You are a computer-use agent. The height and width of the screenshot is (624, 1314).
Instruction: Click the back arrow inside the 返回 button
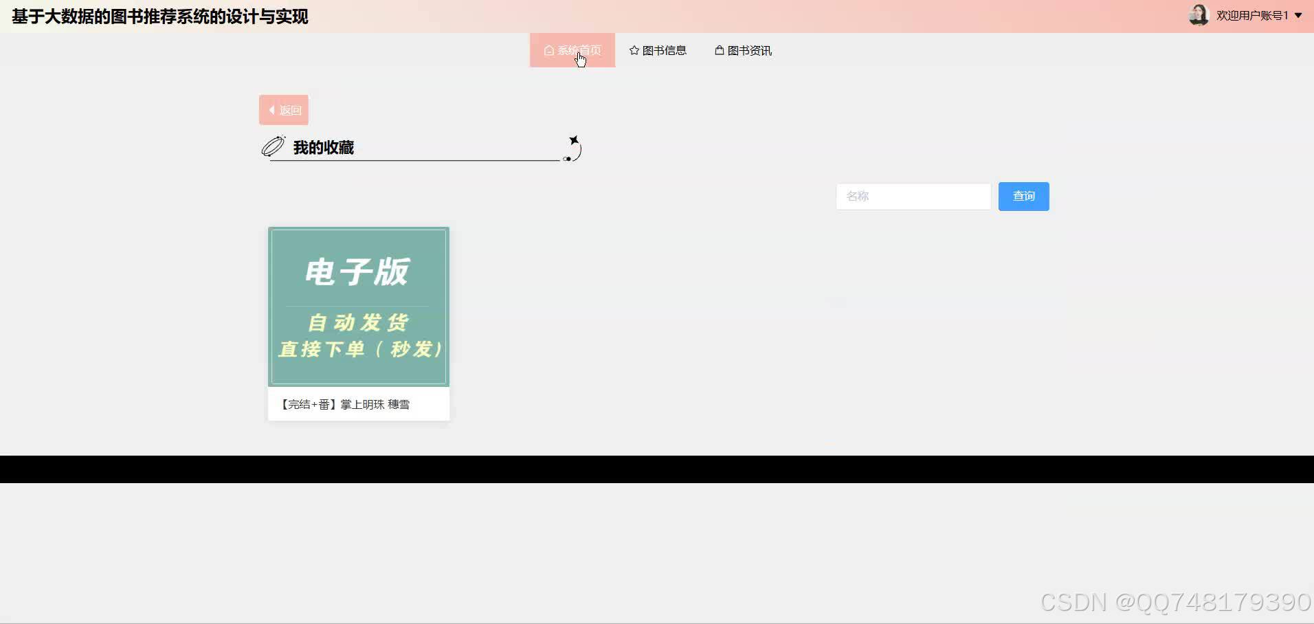coord(272,109)
